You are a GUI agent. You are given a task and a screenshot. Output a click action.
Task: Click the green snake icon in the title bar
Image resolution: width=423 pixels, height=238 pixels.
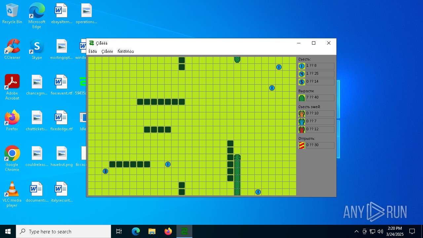coord(92,43)
